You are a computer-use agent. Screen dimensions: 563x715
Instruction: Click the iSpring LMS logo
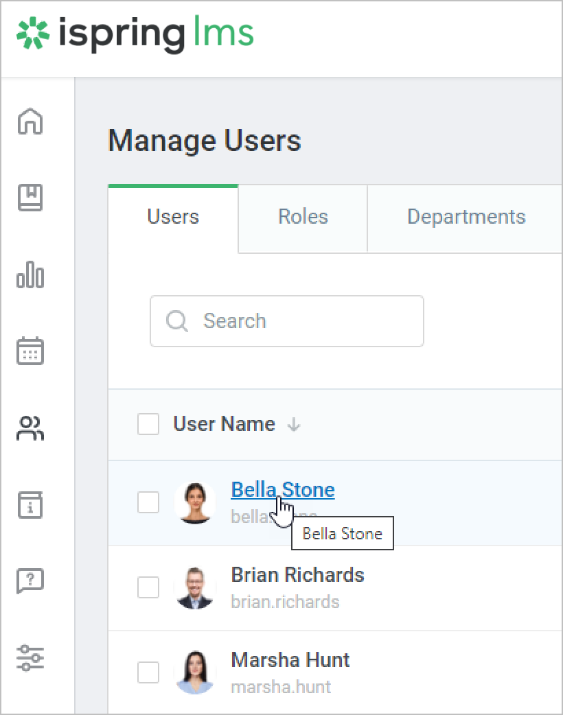135,34
